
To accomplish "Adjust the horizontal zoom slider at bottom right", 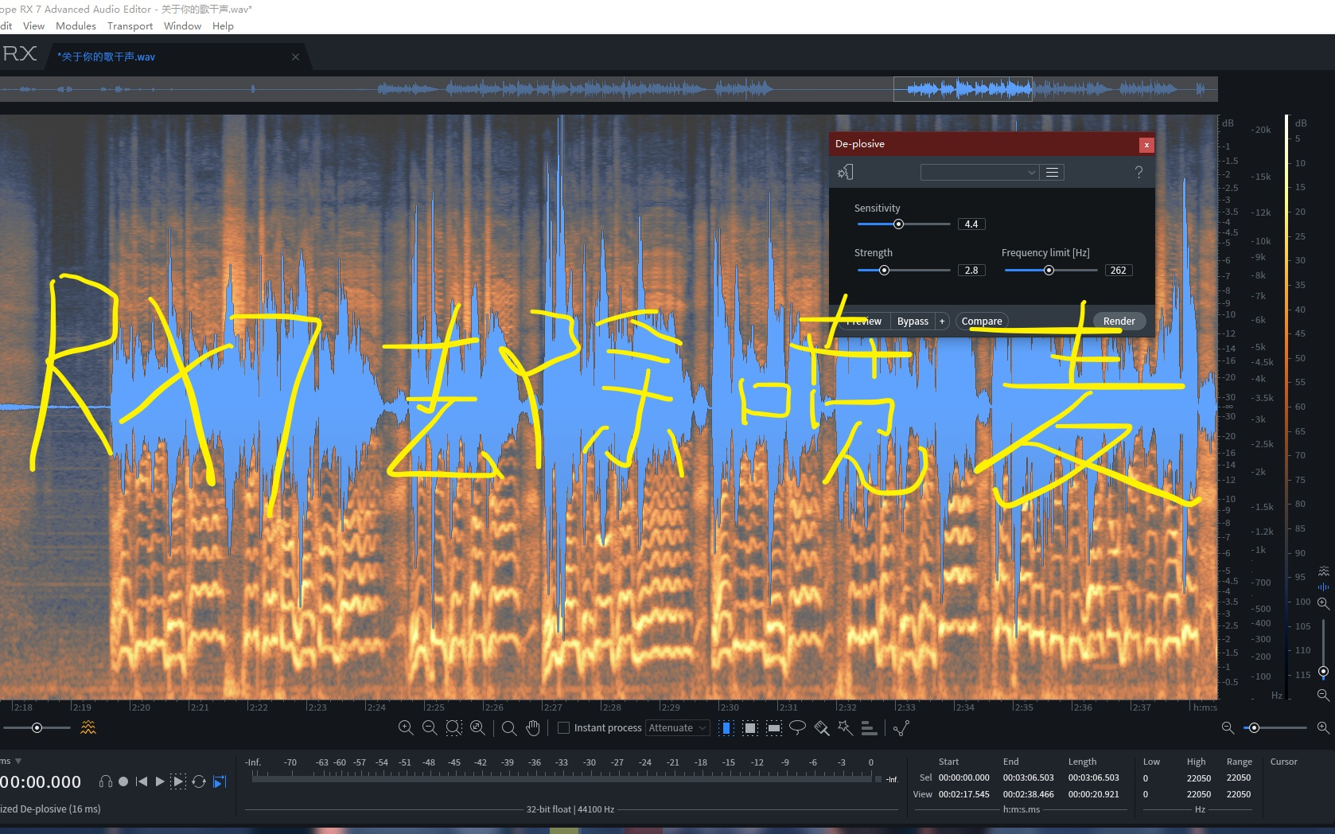I will 1255,727.
